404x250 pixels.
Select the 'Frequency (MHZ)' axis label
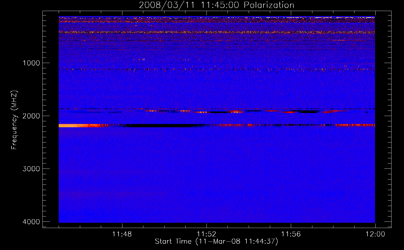click(14, 120)
